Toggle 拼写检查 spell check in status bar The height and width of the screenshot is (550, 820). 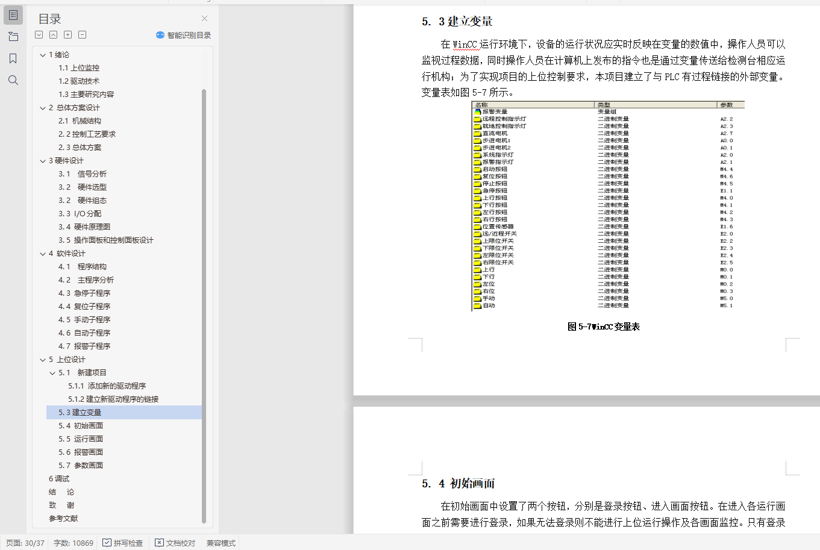point(122,543)
